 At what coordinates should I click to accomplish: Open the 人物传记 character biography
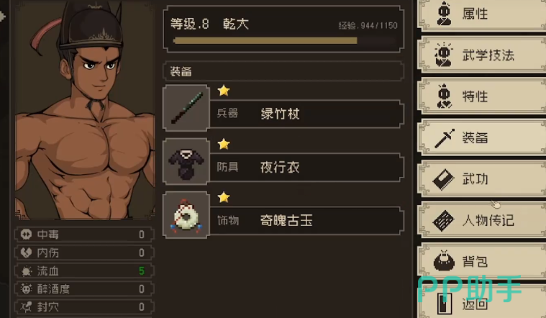[482, 220]
